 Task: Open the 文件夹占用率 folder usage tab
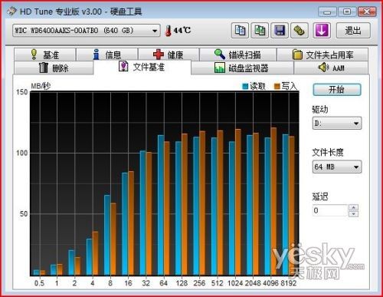tap(322, 54)
